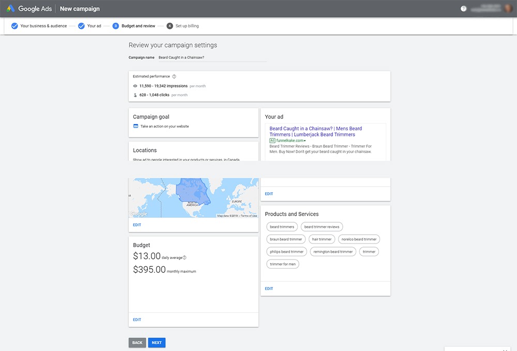517x351 pixels.
Task: Expand the arrow next to funnelkake.com
Action: click(305, 141)
